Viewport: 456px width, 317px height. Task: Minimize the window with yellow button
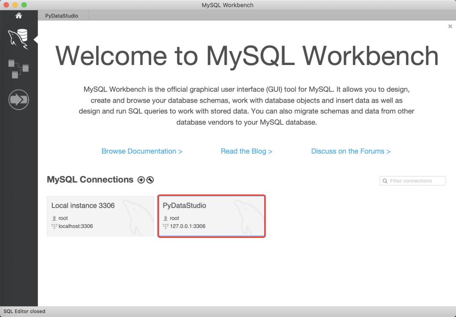tap(15, 5)
